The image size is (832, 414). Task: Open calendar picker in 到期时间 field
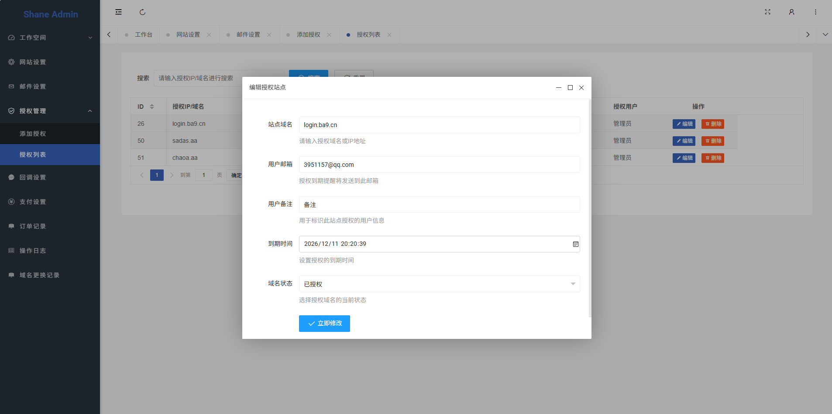[575, 244]
